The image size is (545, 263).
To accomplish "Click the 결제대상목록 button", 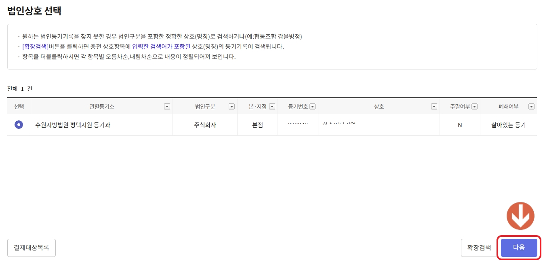I will click(x=31, y=248).
